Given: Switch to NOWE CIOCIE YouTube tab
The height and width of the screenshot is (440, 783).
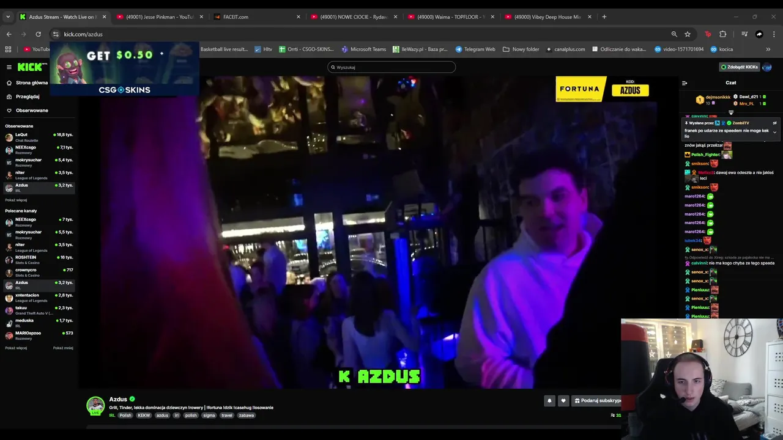Looking at the screenshot, I should point(354,17).
